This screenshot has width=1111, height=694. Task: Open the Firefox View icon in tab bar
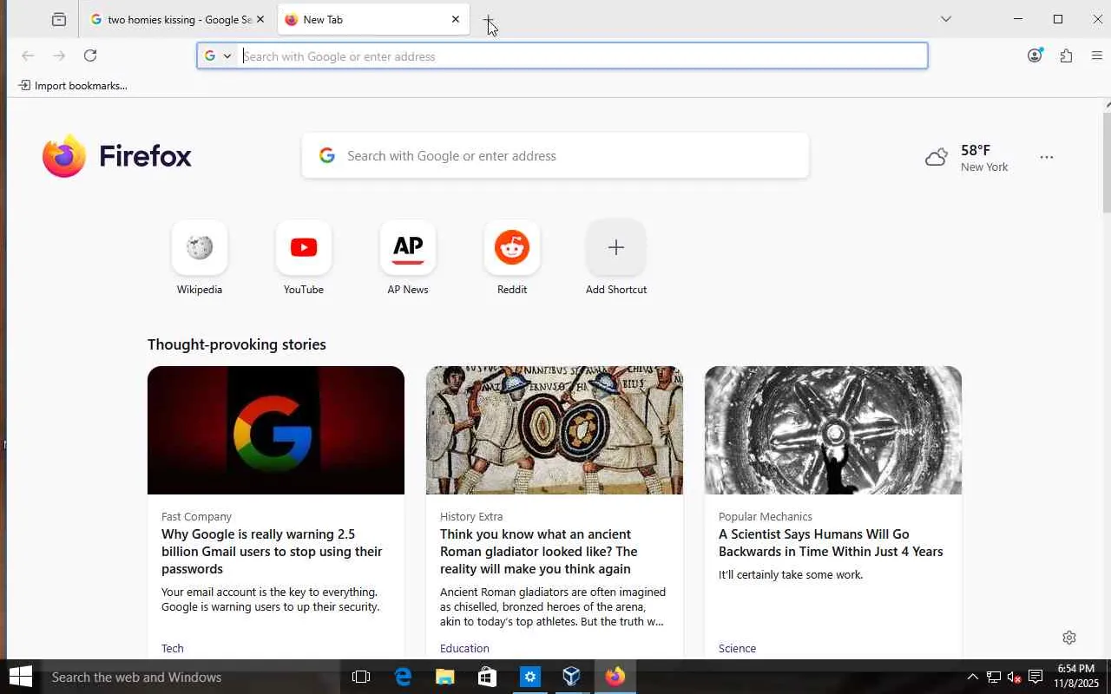pos(59,19)
